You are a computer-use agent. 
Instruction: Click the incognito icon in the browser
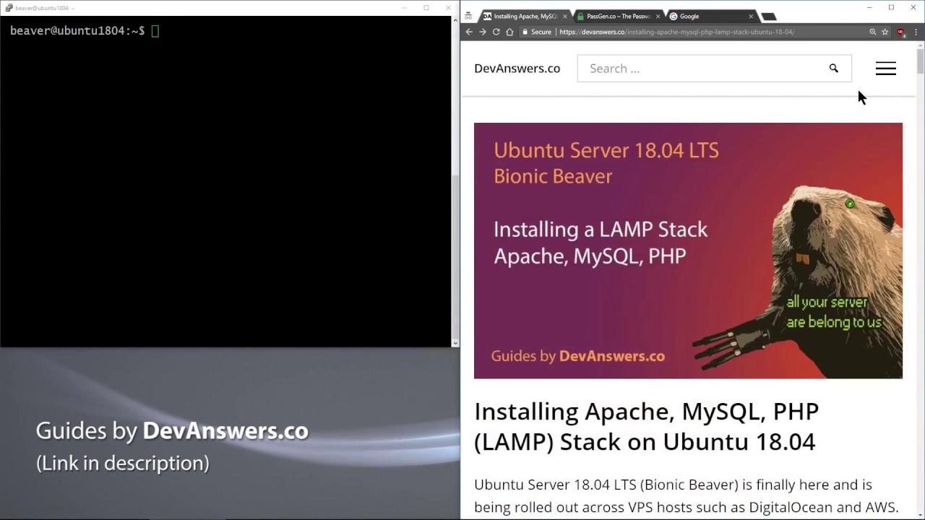pos(468,16)
